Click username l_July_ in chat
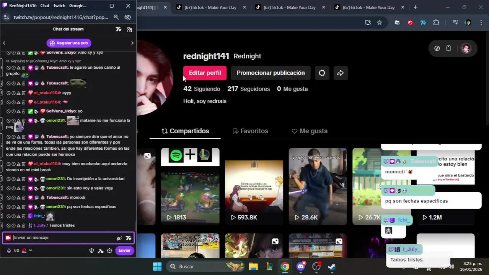Viewport: 489px width, 275px height. point(40,225)
